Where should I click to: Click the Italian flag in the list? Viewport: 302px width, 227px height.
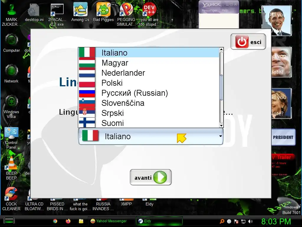(87, 52)
